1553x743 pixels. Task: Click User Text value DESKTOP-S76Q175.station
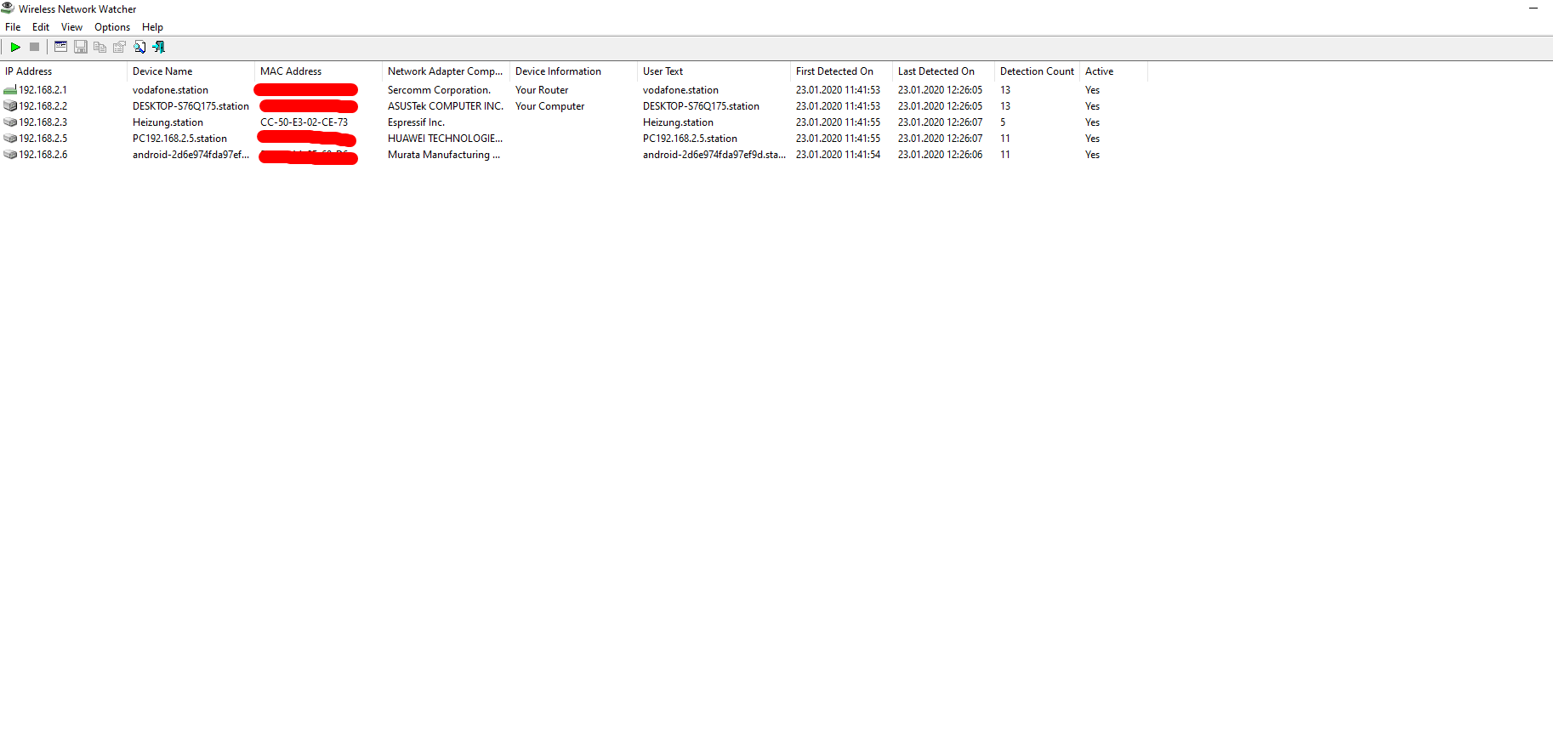(x=701, y=106)
